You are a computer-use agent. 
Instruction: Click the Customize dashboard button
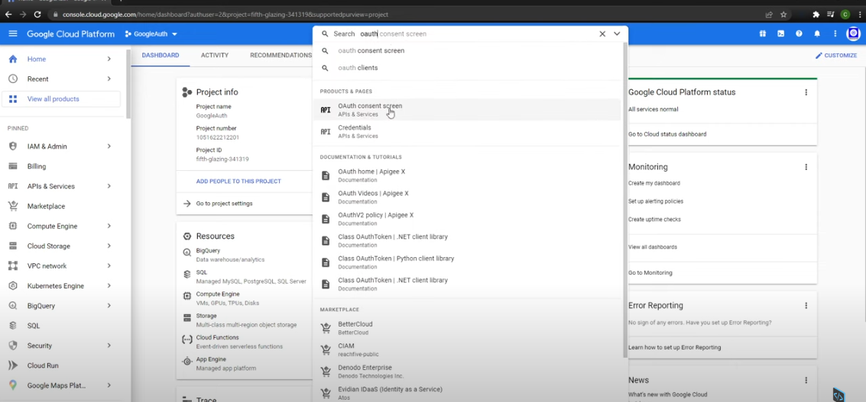(835, 56)
